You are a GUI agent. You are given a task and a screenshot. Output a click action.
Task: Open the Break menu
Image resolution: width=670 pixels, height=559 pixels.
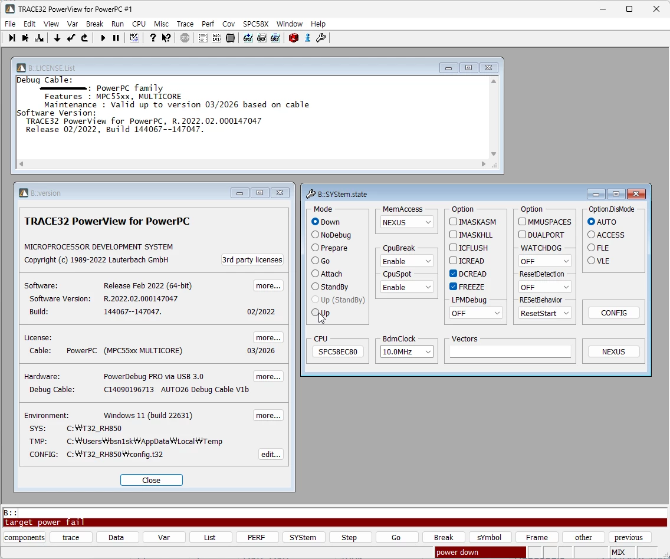[x=94, y=24]
